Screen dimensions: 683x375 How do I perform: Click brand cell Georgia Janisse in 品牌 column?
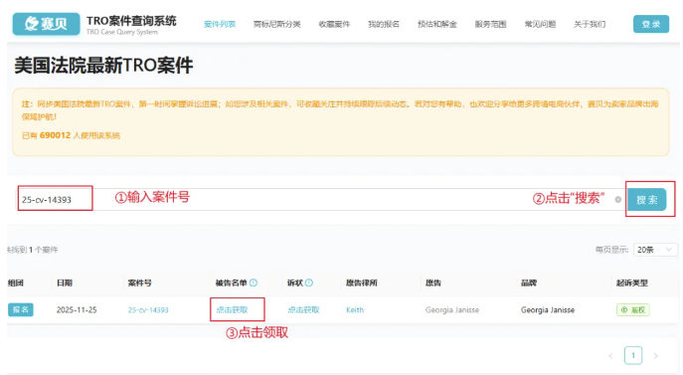pos(548,310)
